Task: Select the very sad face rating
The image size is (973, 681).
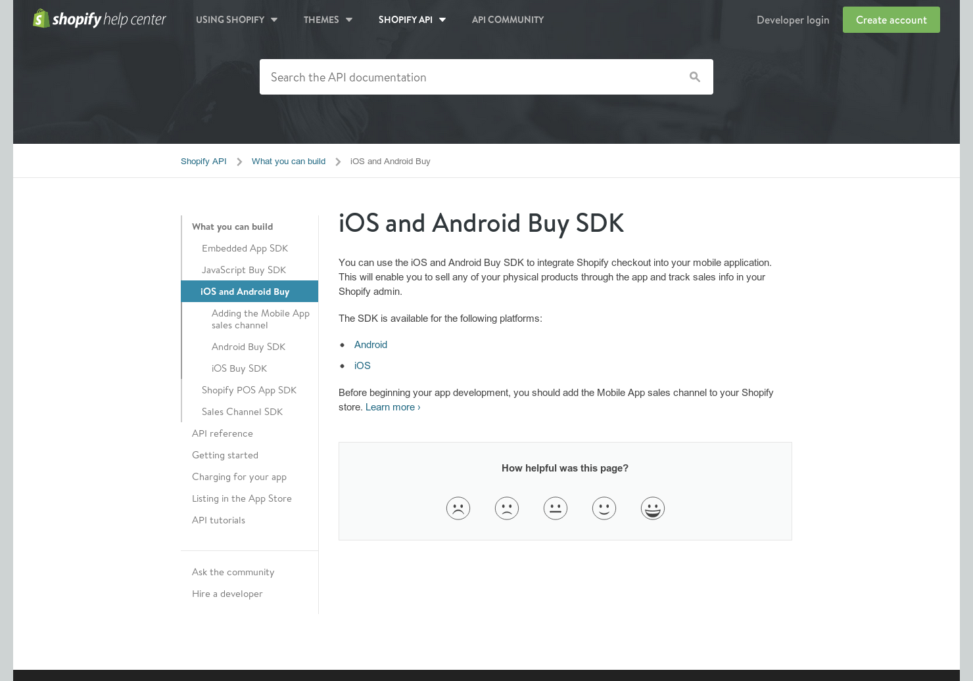Action: pos(458,508)
